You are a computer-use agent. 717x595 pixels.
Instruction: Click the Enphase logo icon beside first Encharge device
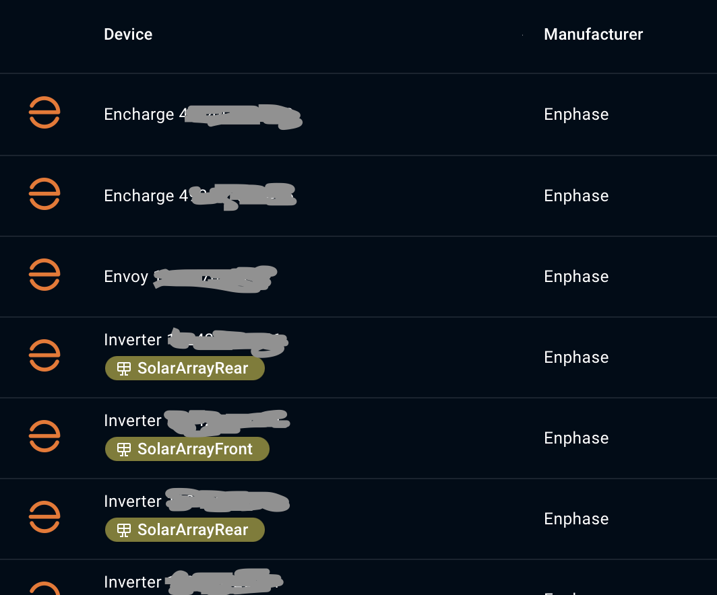[44, 114]
